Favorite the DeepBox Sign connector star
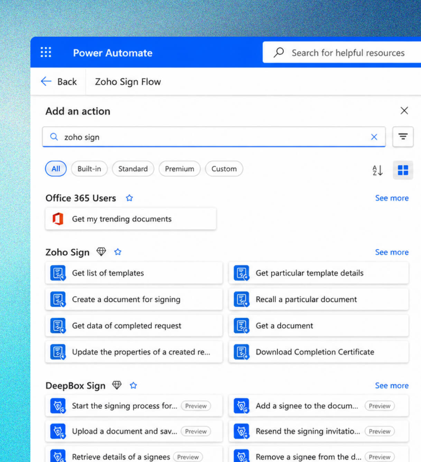 [x=133, y=385]
